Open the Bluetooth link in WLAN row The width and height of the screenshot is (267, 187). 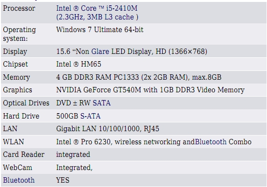pos(210,142)
